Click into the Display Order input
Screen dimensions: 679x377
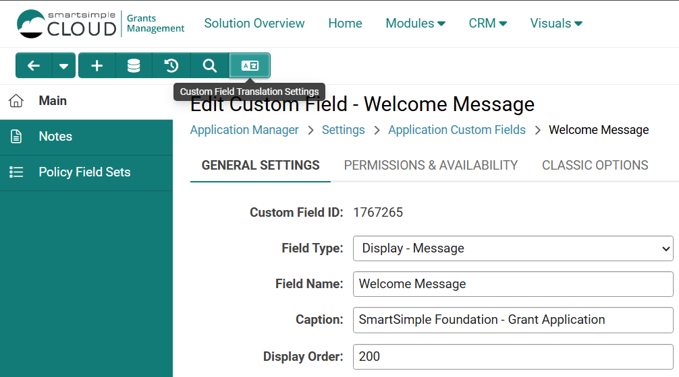pyautogui.click(x=513, y=357)
